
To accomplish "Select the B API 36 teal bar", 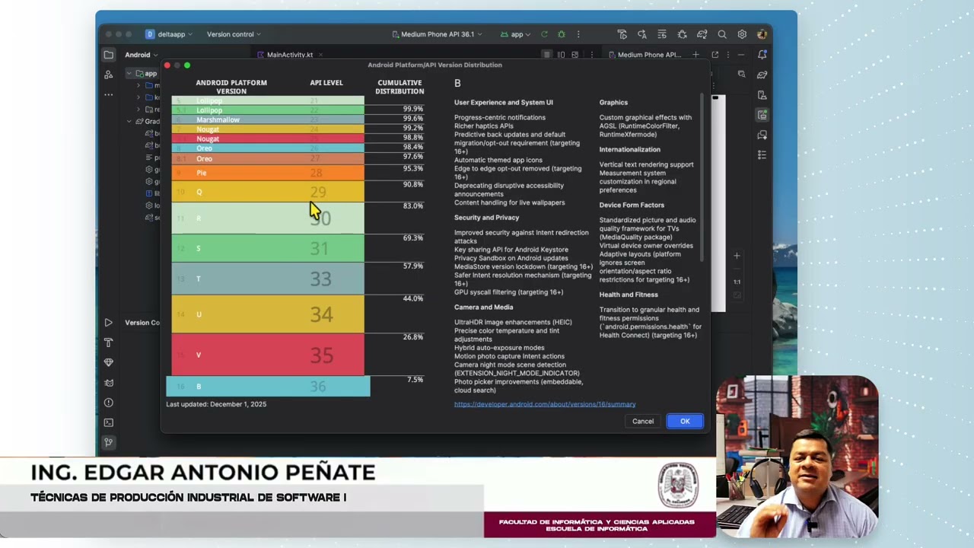I will point(268,387).
